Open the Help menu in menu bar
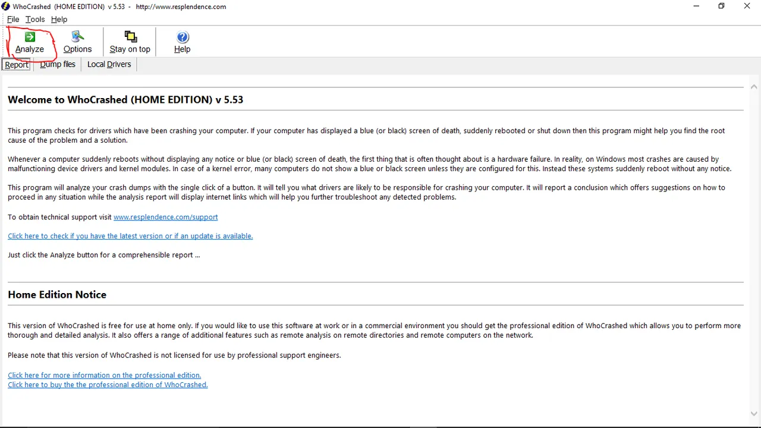This screenshot has height=428, width=761. [x=59, y=19]
